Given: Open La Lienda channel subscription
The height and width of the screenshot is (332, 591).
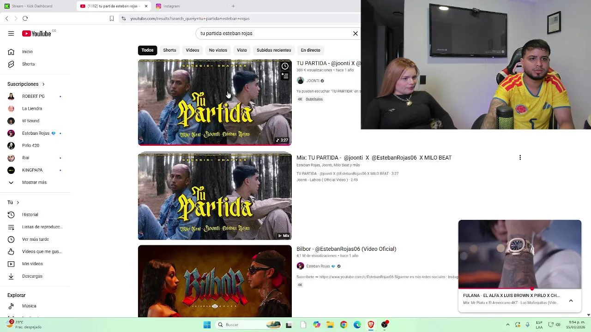Looking at the screenshot, I should tap(32, 108).
